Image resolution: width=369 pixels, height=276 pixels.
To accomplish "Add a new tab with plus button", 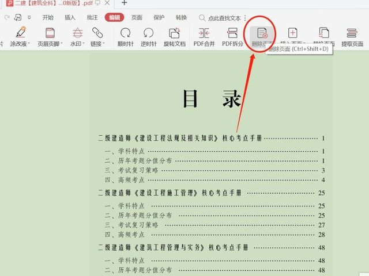I will click(x=125, y=3).
